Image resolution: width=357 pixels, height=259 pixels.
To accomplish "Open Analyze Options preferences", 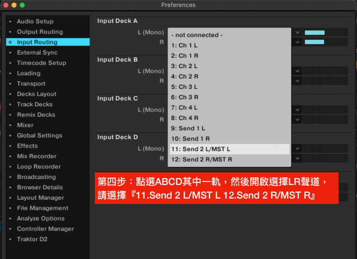I will click(41, 218).
